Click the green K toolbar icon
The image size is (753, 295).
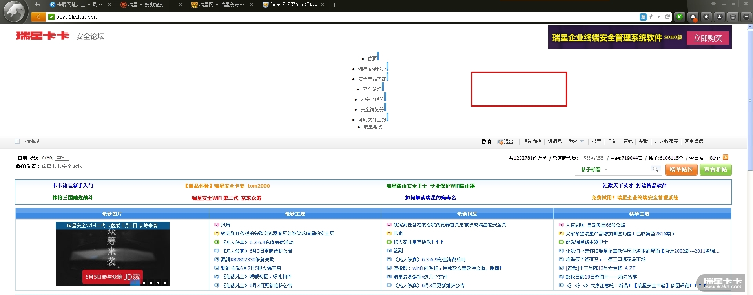coord(680,17)
